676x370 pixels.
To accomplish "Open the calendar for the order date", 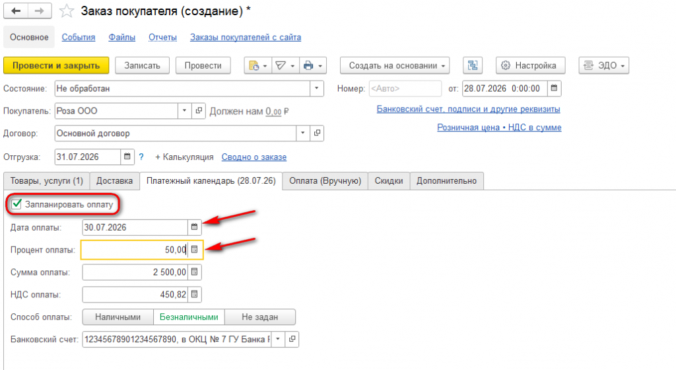I will coord(554,89).
